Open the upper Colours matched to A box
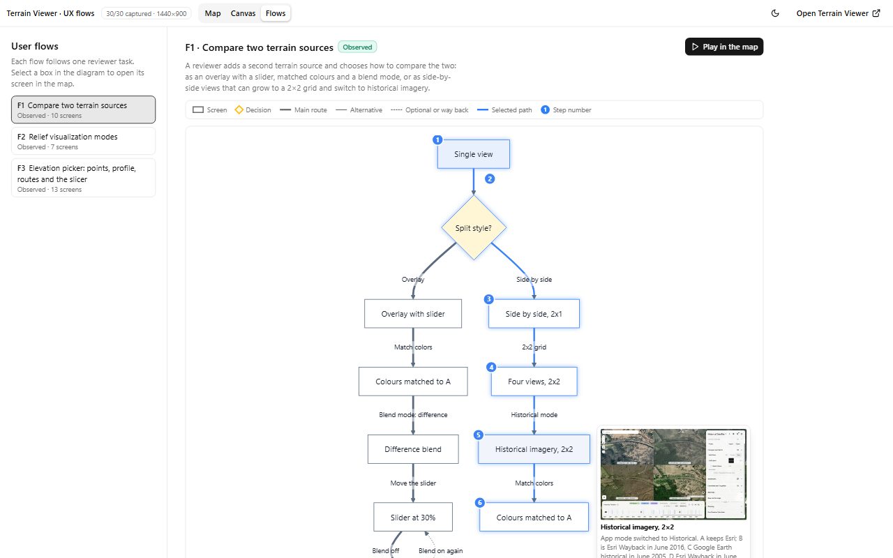Image resolution: width=893 pixels, height=558 pixels. click(413, 382)
